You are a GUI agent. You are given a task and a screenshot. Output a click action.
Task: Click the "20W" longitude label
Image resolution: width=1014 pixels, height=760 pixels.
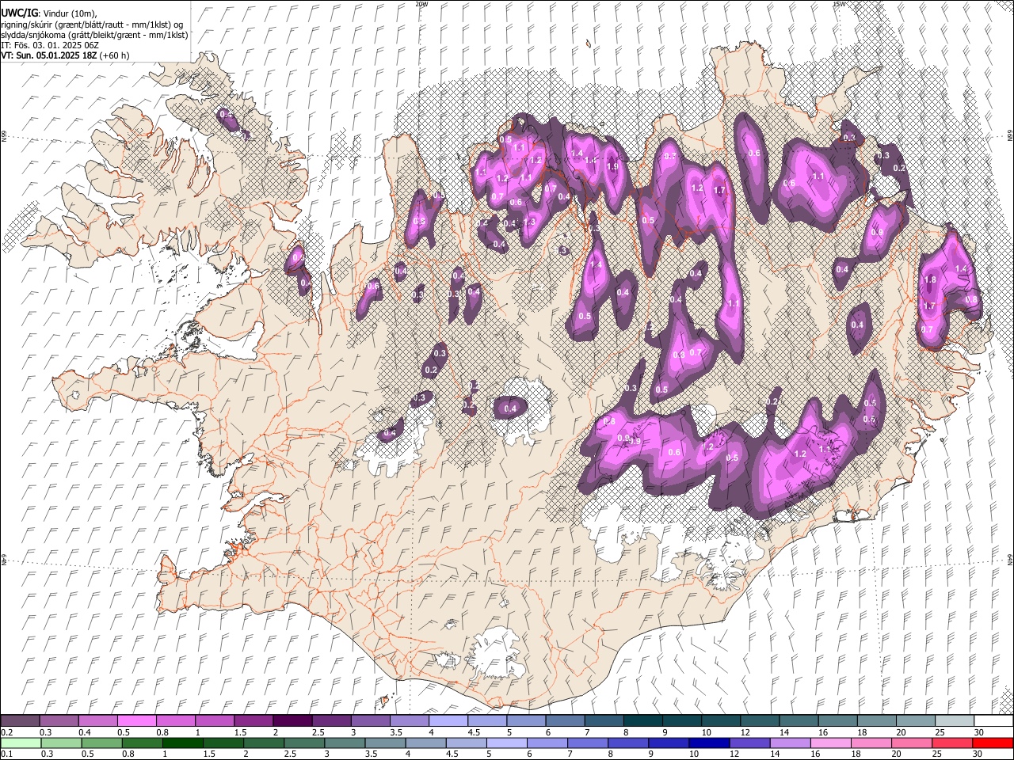(421, 4)
